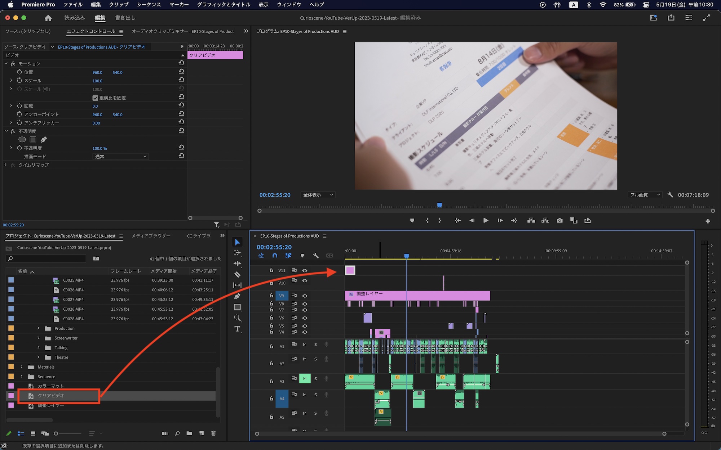Click the pink color label of クリアビデオ
The image size is (721, 450).
(11, 395)
